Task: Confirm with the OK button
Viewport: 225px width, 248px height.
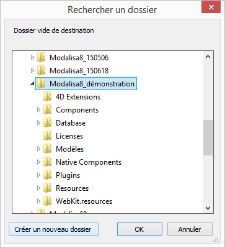Action: click(139, 229)
